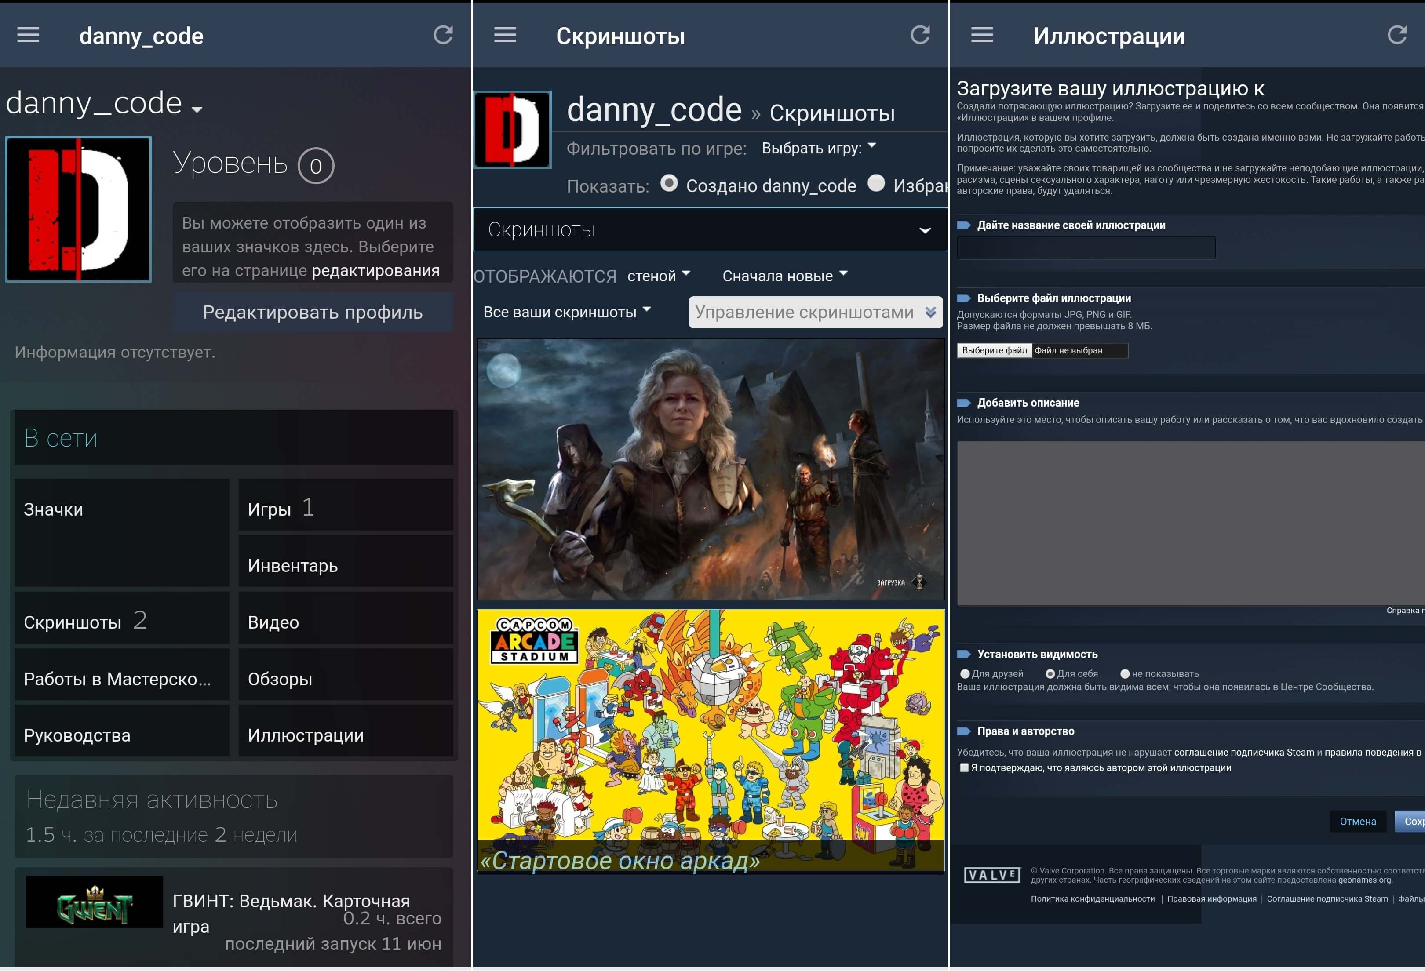Click the illustration title input field
Screen dimensions: 1425x971
point(1085,247)
